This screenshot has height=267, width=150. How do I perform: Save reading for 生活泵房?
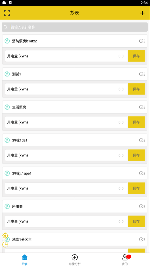pos(136,122)
